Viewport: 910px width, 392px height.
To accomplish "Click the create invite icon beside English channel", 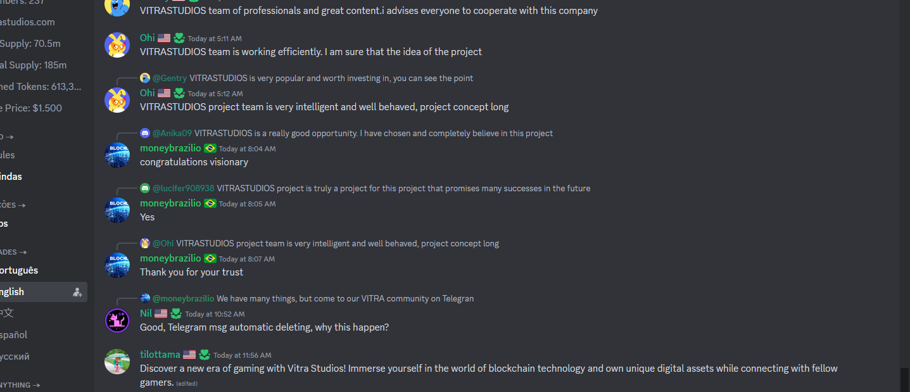I will 77,292.
